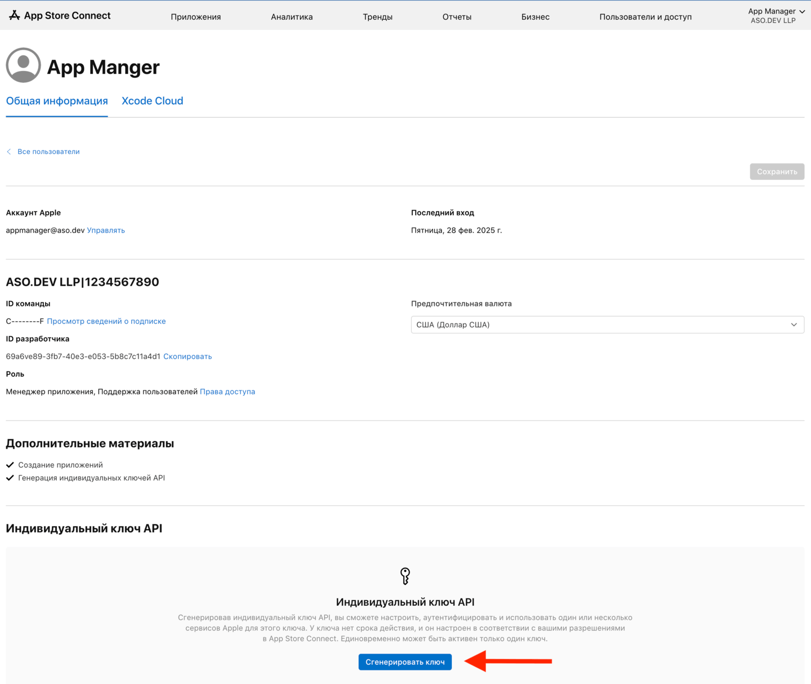The image size is (811, 684).
Task: Click the Сохранить button
Action: (x=777, y=171)
